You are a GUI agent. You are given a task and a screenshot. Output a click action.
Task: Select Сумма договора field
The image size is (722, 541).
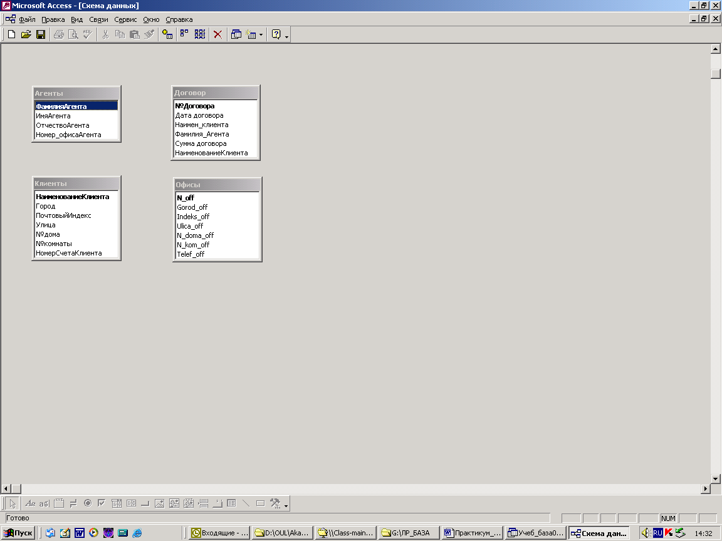point(216,143)
